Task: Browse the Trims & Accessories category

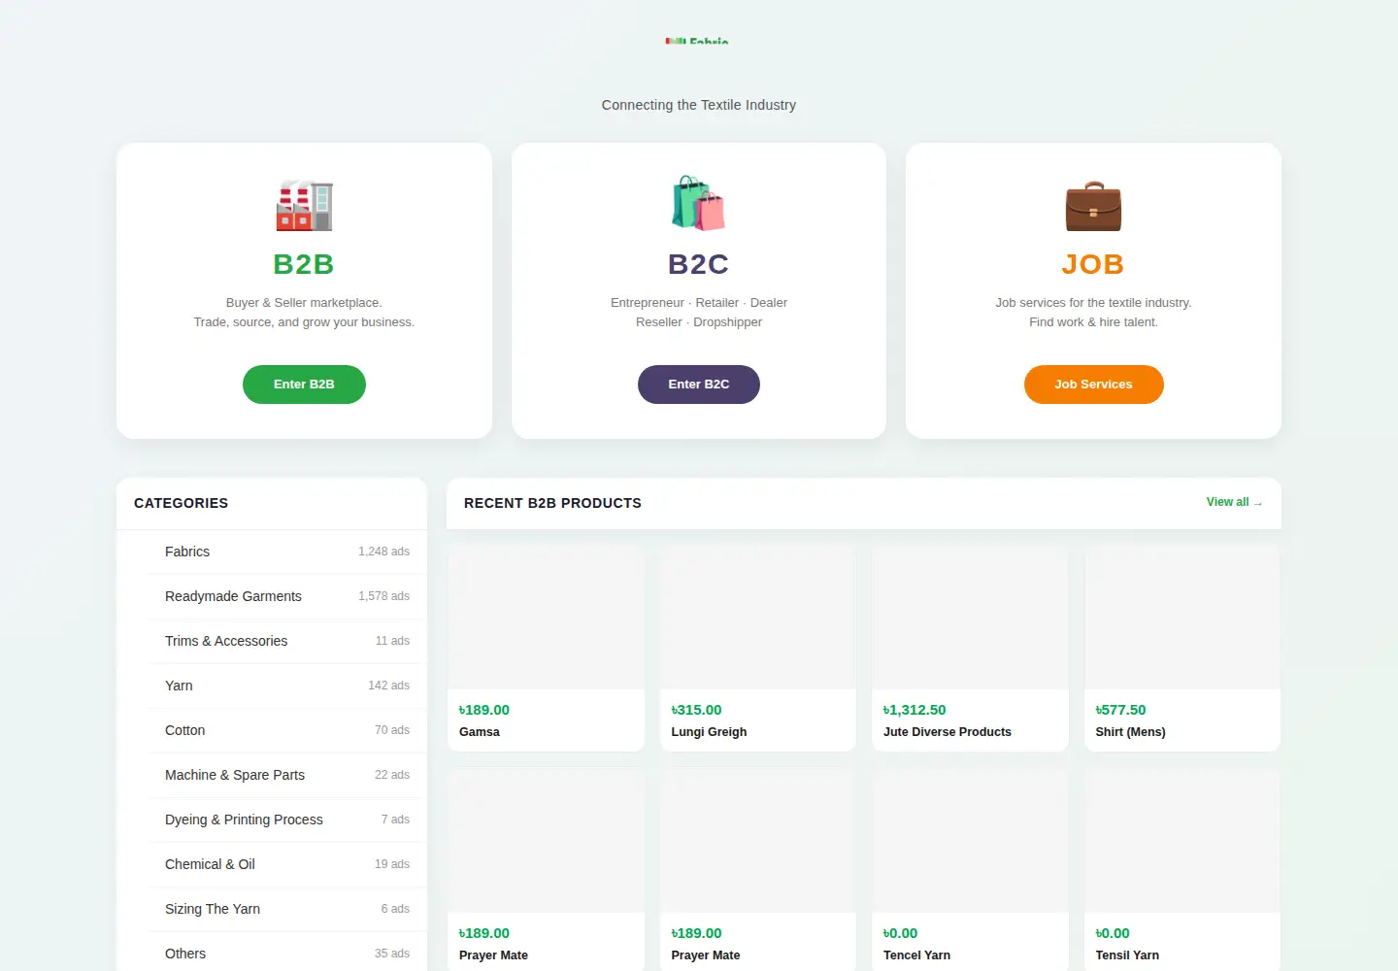Action: pyautogui.click(x=287, y=641)
